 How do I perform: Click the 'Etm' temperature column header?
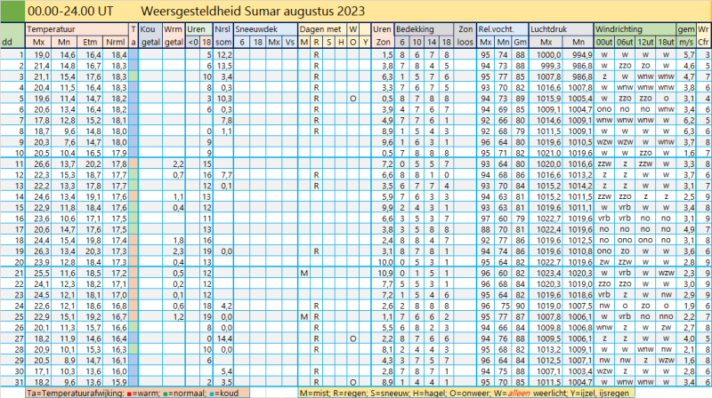(x=90, y=42)
